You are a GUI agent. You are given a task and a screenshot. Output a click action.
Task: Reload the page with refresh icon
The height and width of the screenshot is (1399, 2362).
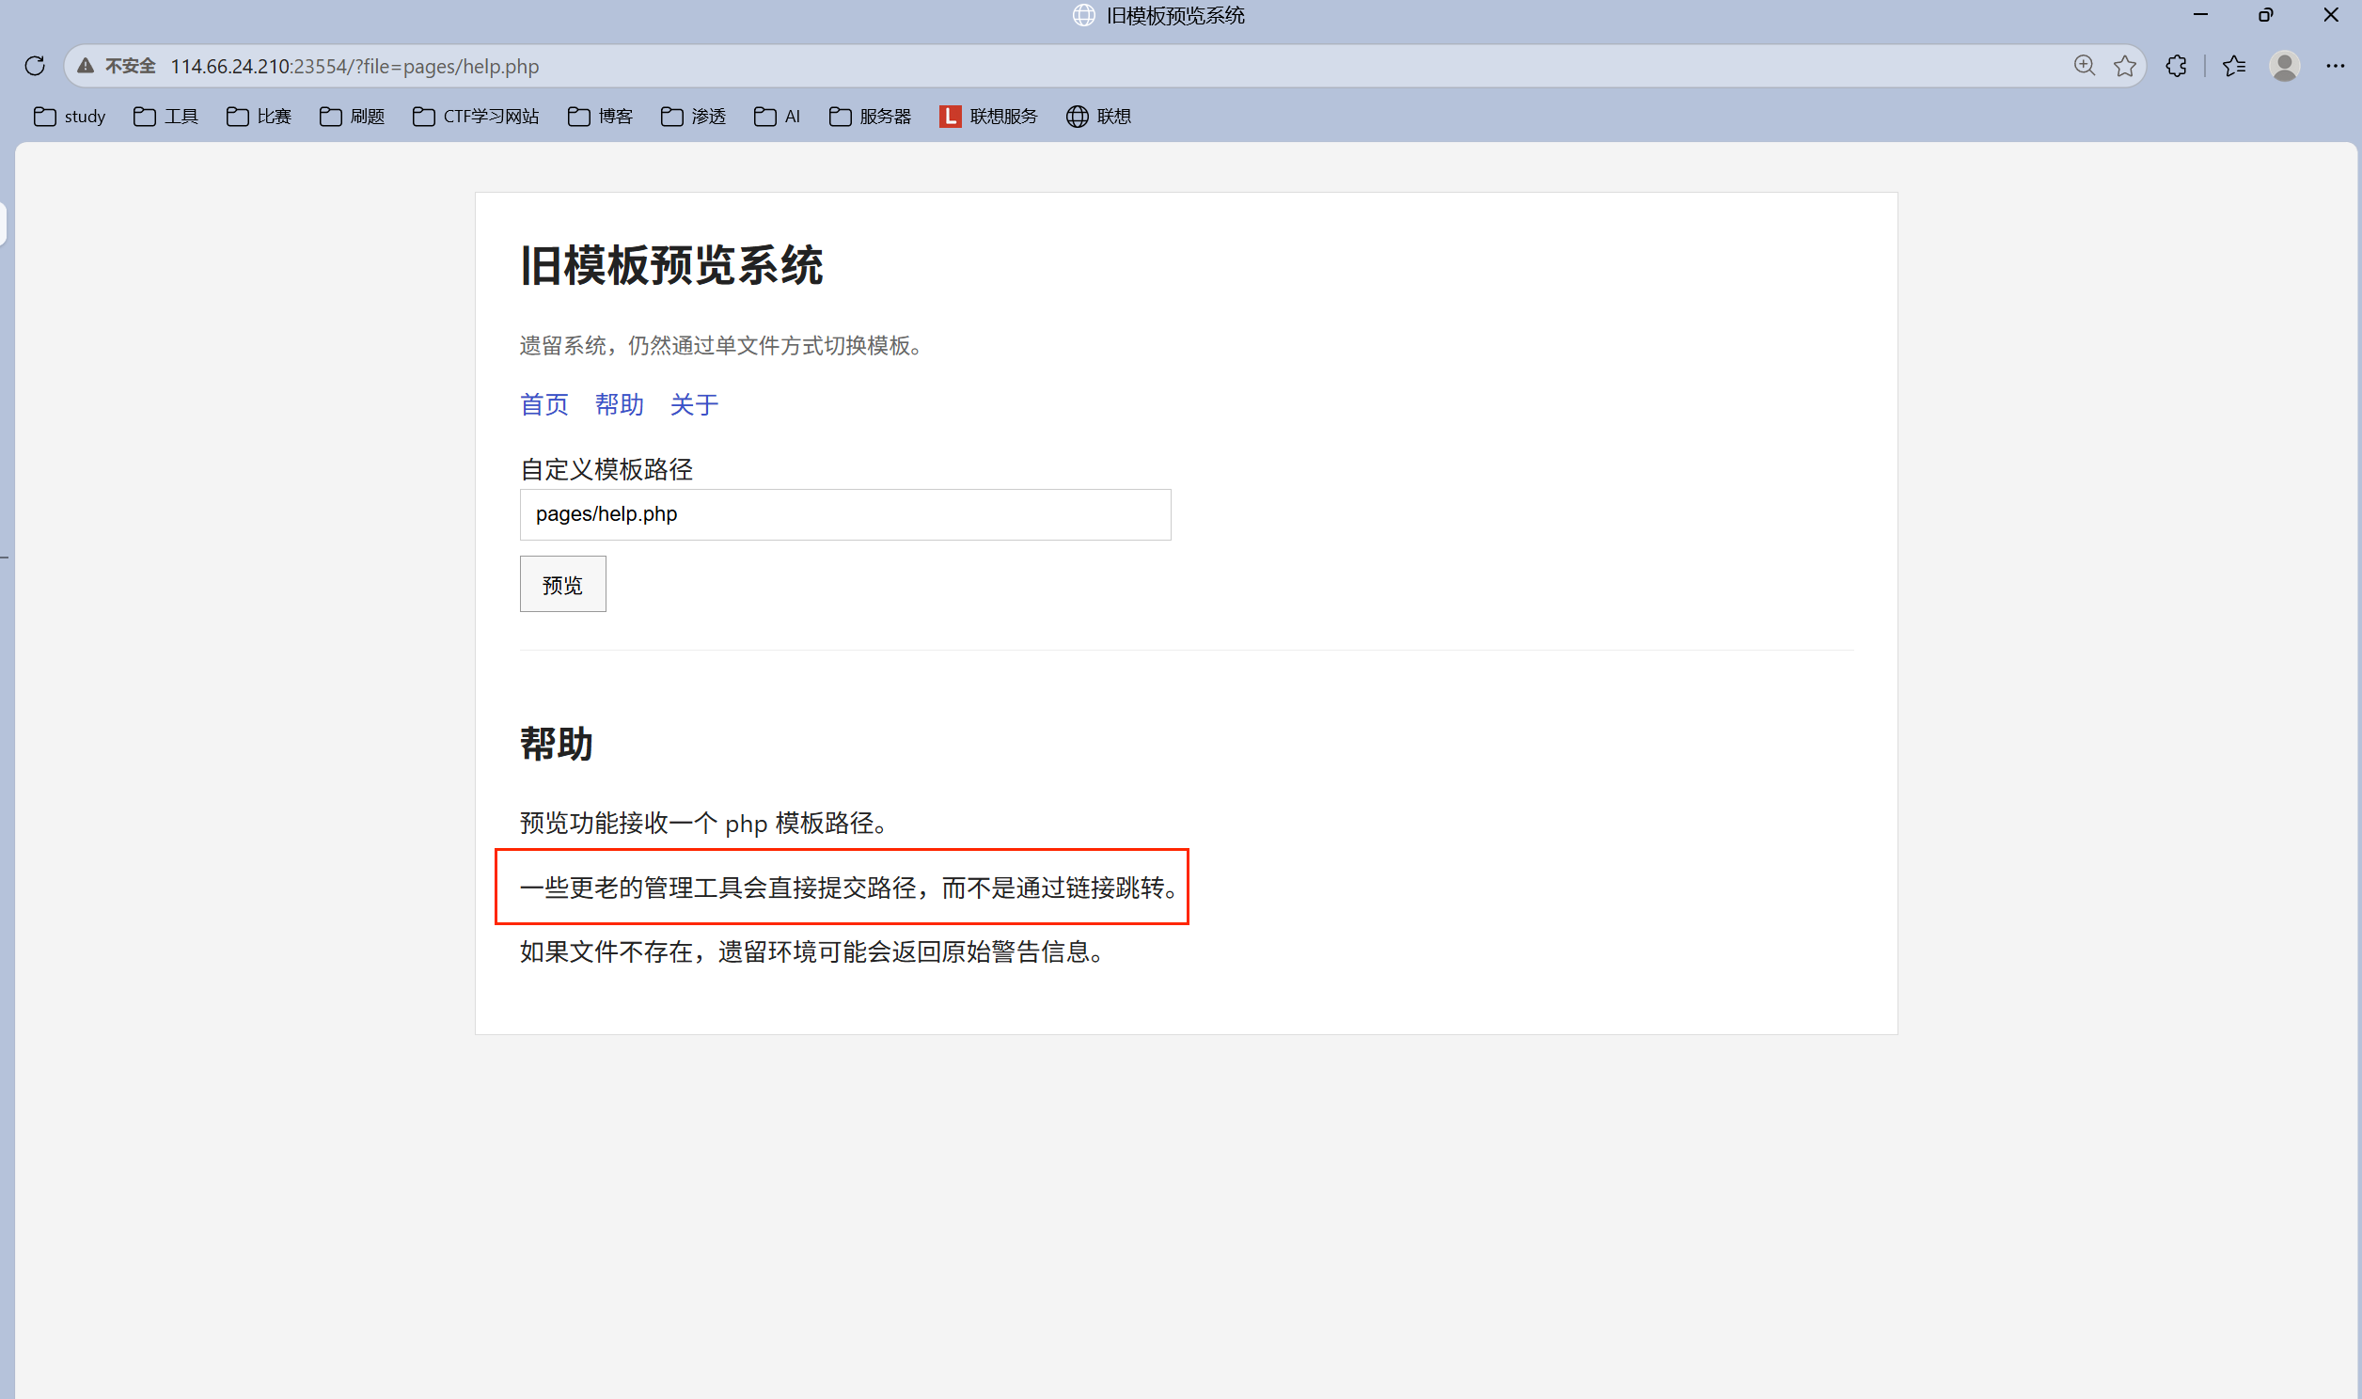click(x=35, y=66)
